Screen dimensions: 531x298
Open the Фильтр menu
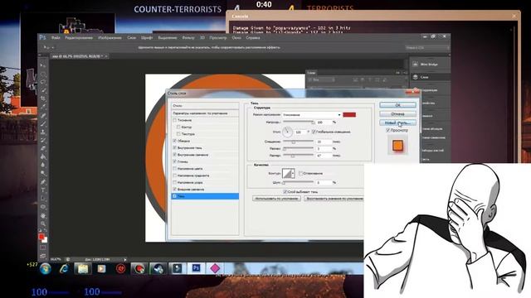pos(188,38)
